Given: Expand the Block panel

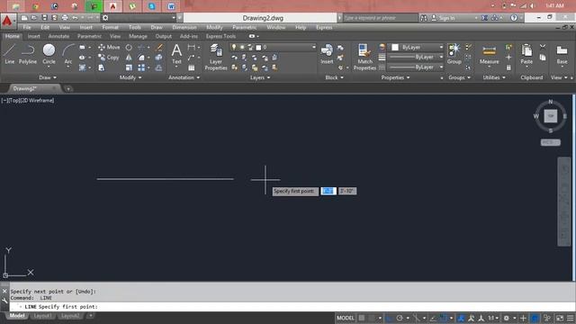Looking at the screenshot, I should pyautogui.click(x=334, y=77).
